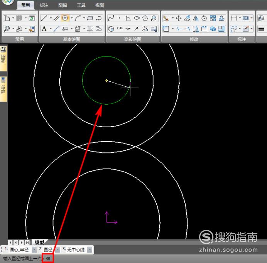Click the Zoom magnifier tool

7,29
